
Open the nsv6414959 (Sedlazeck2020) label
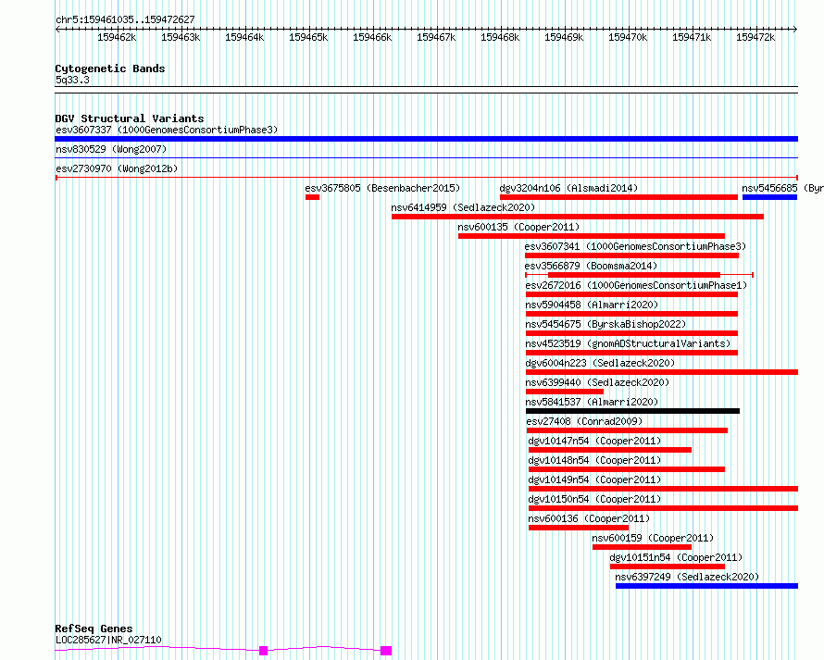(x=463, y=207)
